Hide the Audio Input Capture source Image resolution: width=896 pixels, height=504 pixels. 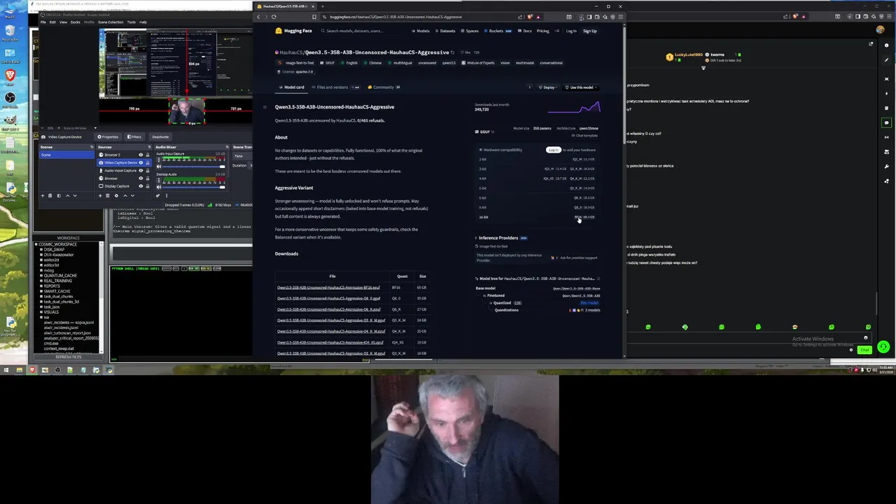[x=141, y=171]
